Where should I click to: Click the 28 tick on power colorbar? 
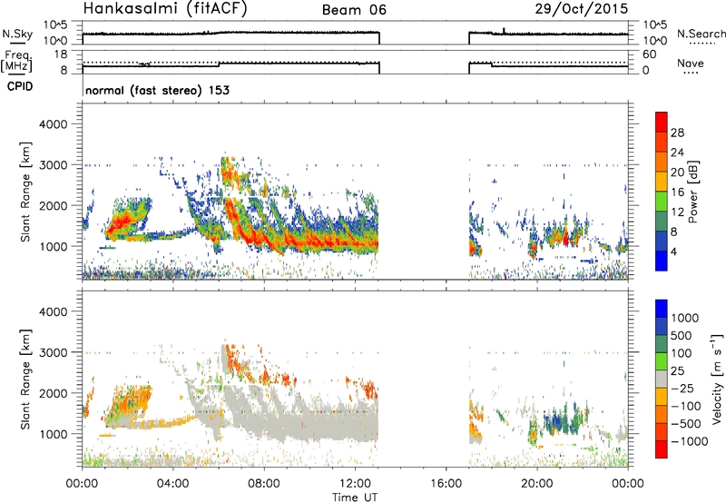[677, 133]
